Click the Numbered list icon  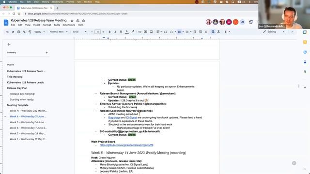(187, 32)
